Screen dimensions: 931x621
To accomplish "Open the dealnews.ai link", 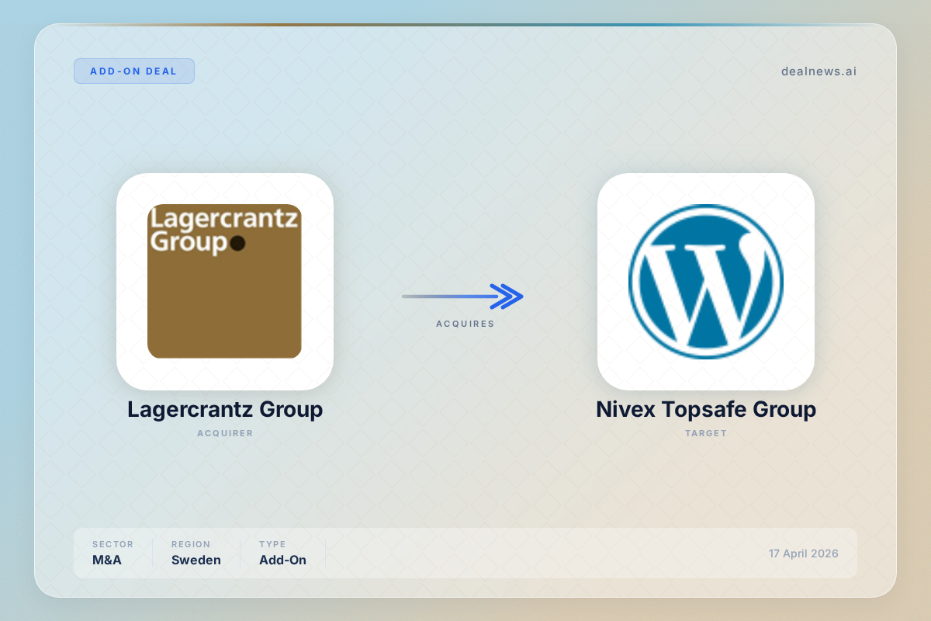I will (x=819, y=71).
